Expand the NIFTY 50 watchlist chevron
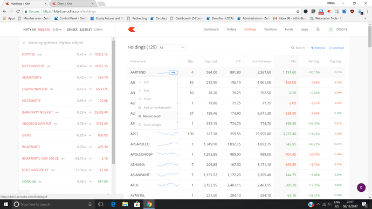 [90, 54]
